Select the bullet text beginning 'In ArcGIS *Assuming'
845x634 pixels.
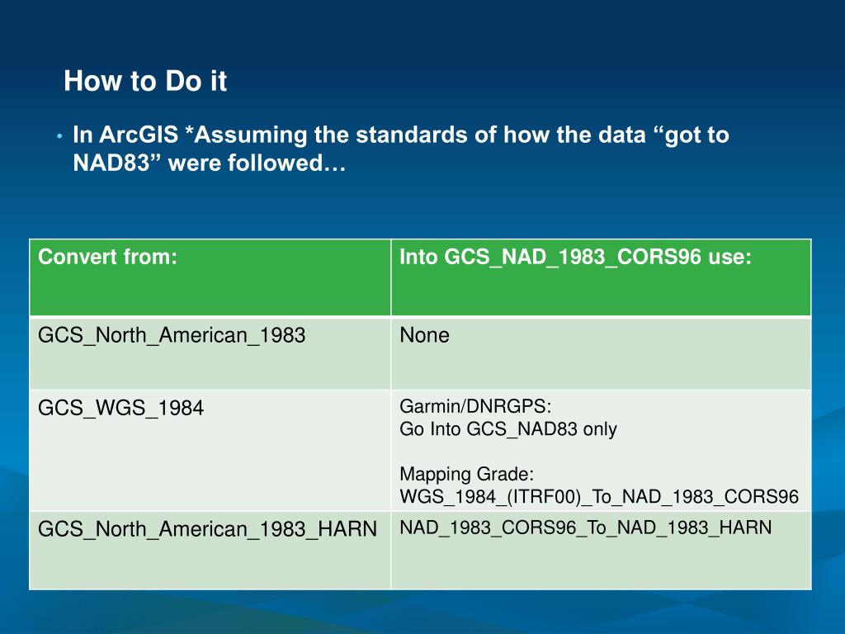(400, 149)
